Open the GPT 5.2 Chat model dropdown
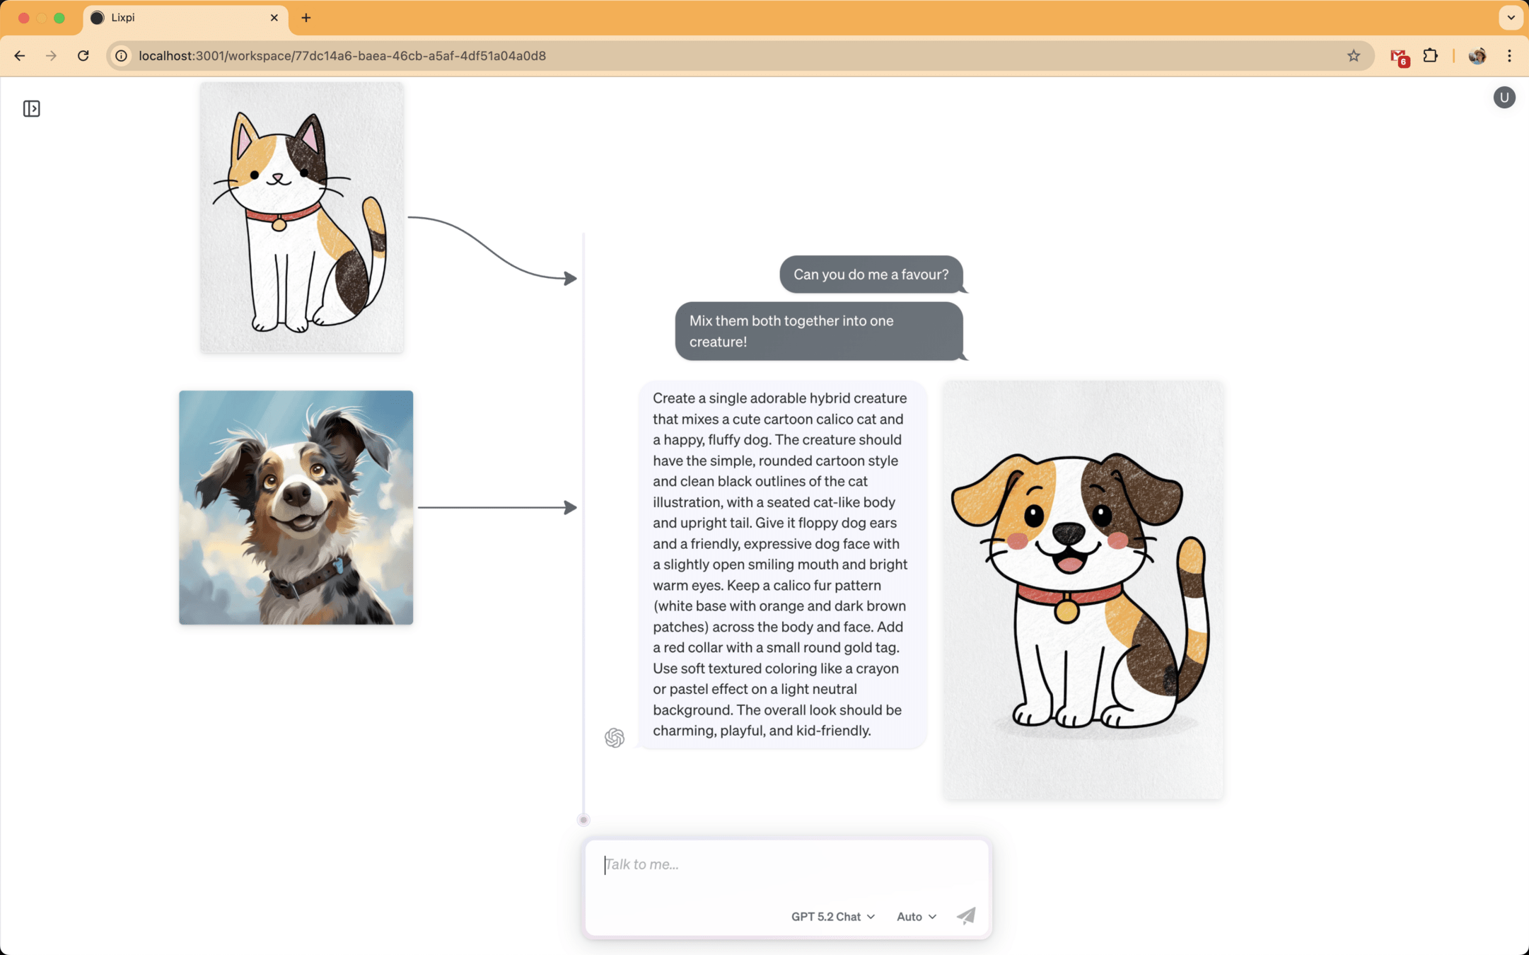This screenshot has height=955, width=1529. click(x=832, y=916)
